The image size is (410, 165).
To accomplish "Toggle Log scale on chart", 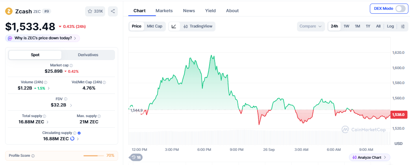I will 390,26.
